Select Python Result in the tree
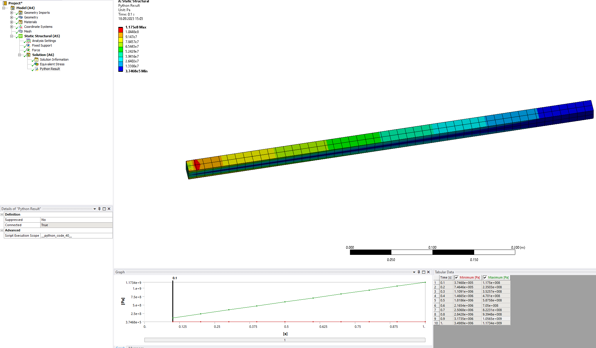596x348 pixels. coord(50,69)
